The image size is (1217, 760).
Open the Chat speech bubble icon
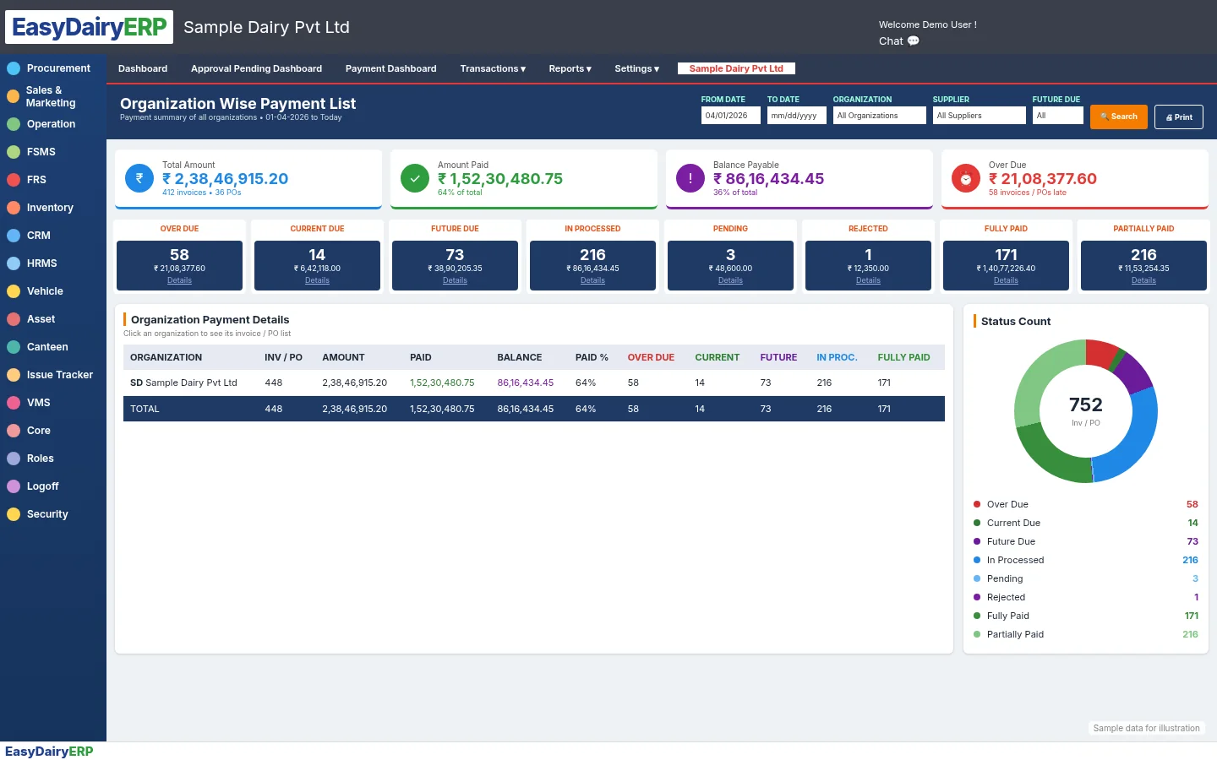point(914,41)
